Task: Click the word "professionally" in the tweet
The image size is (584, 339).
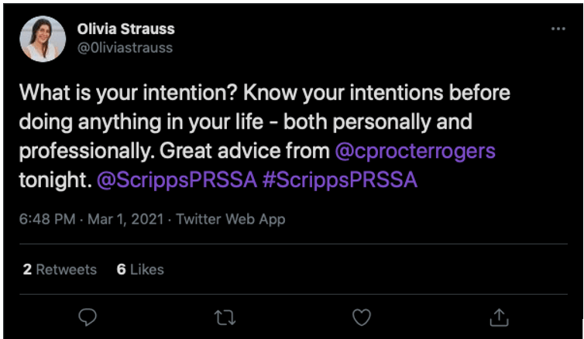Action: click(74, 151)
